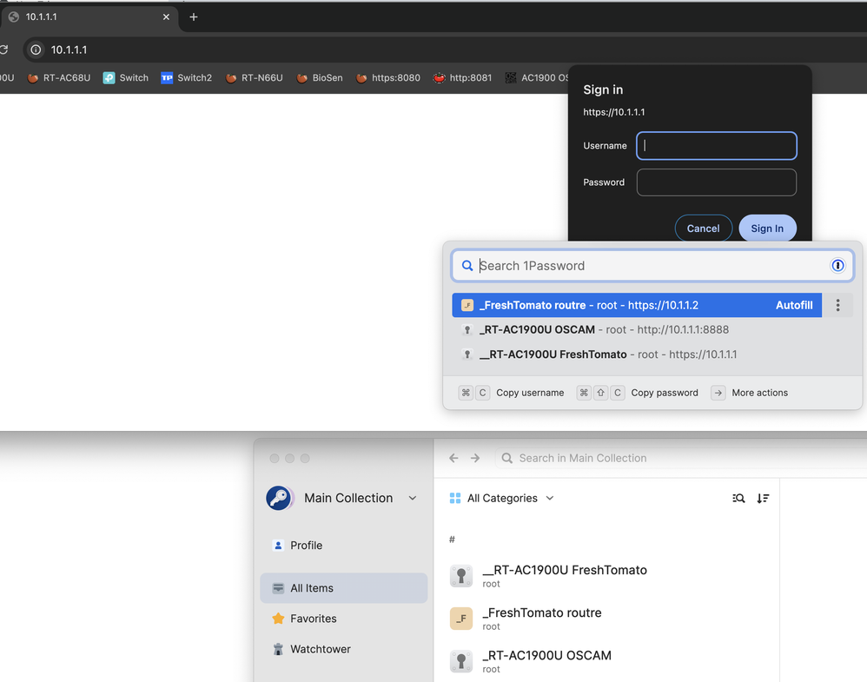Go back in 1Password app window
The width and height of the screenshot is (867, 682).
point(454,458)
